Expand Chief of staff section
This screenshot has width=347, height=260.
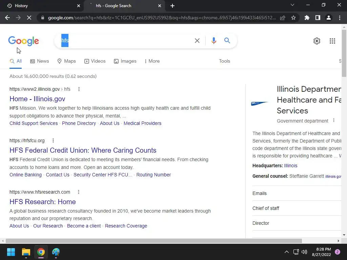pyautogui.click(x=297, y=208)
